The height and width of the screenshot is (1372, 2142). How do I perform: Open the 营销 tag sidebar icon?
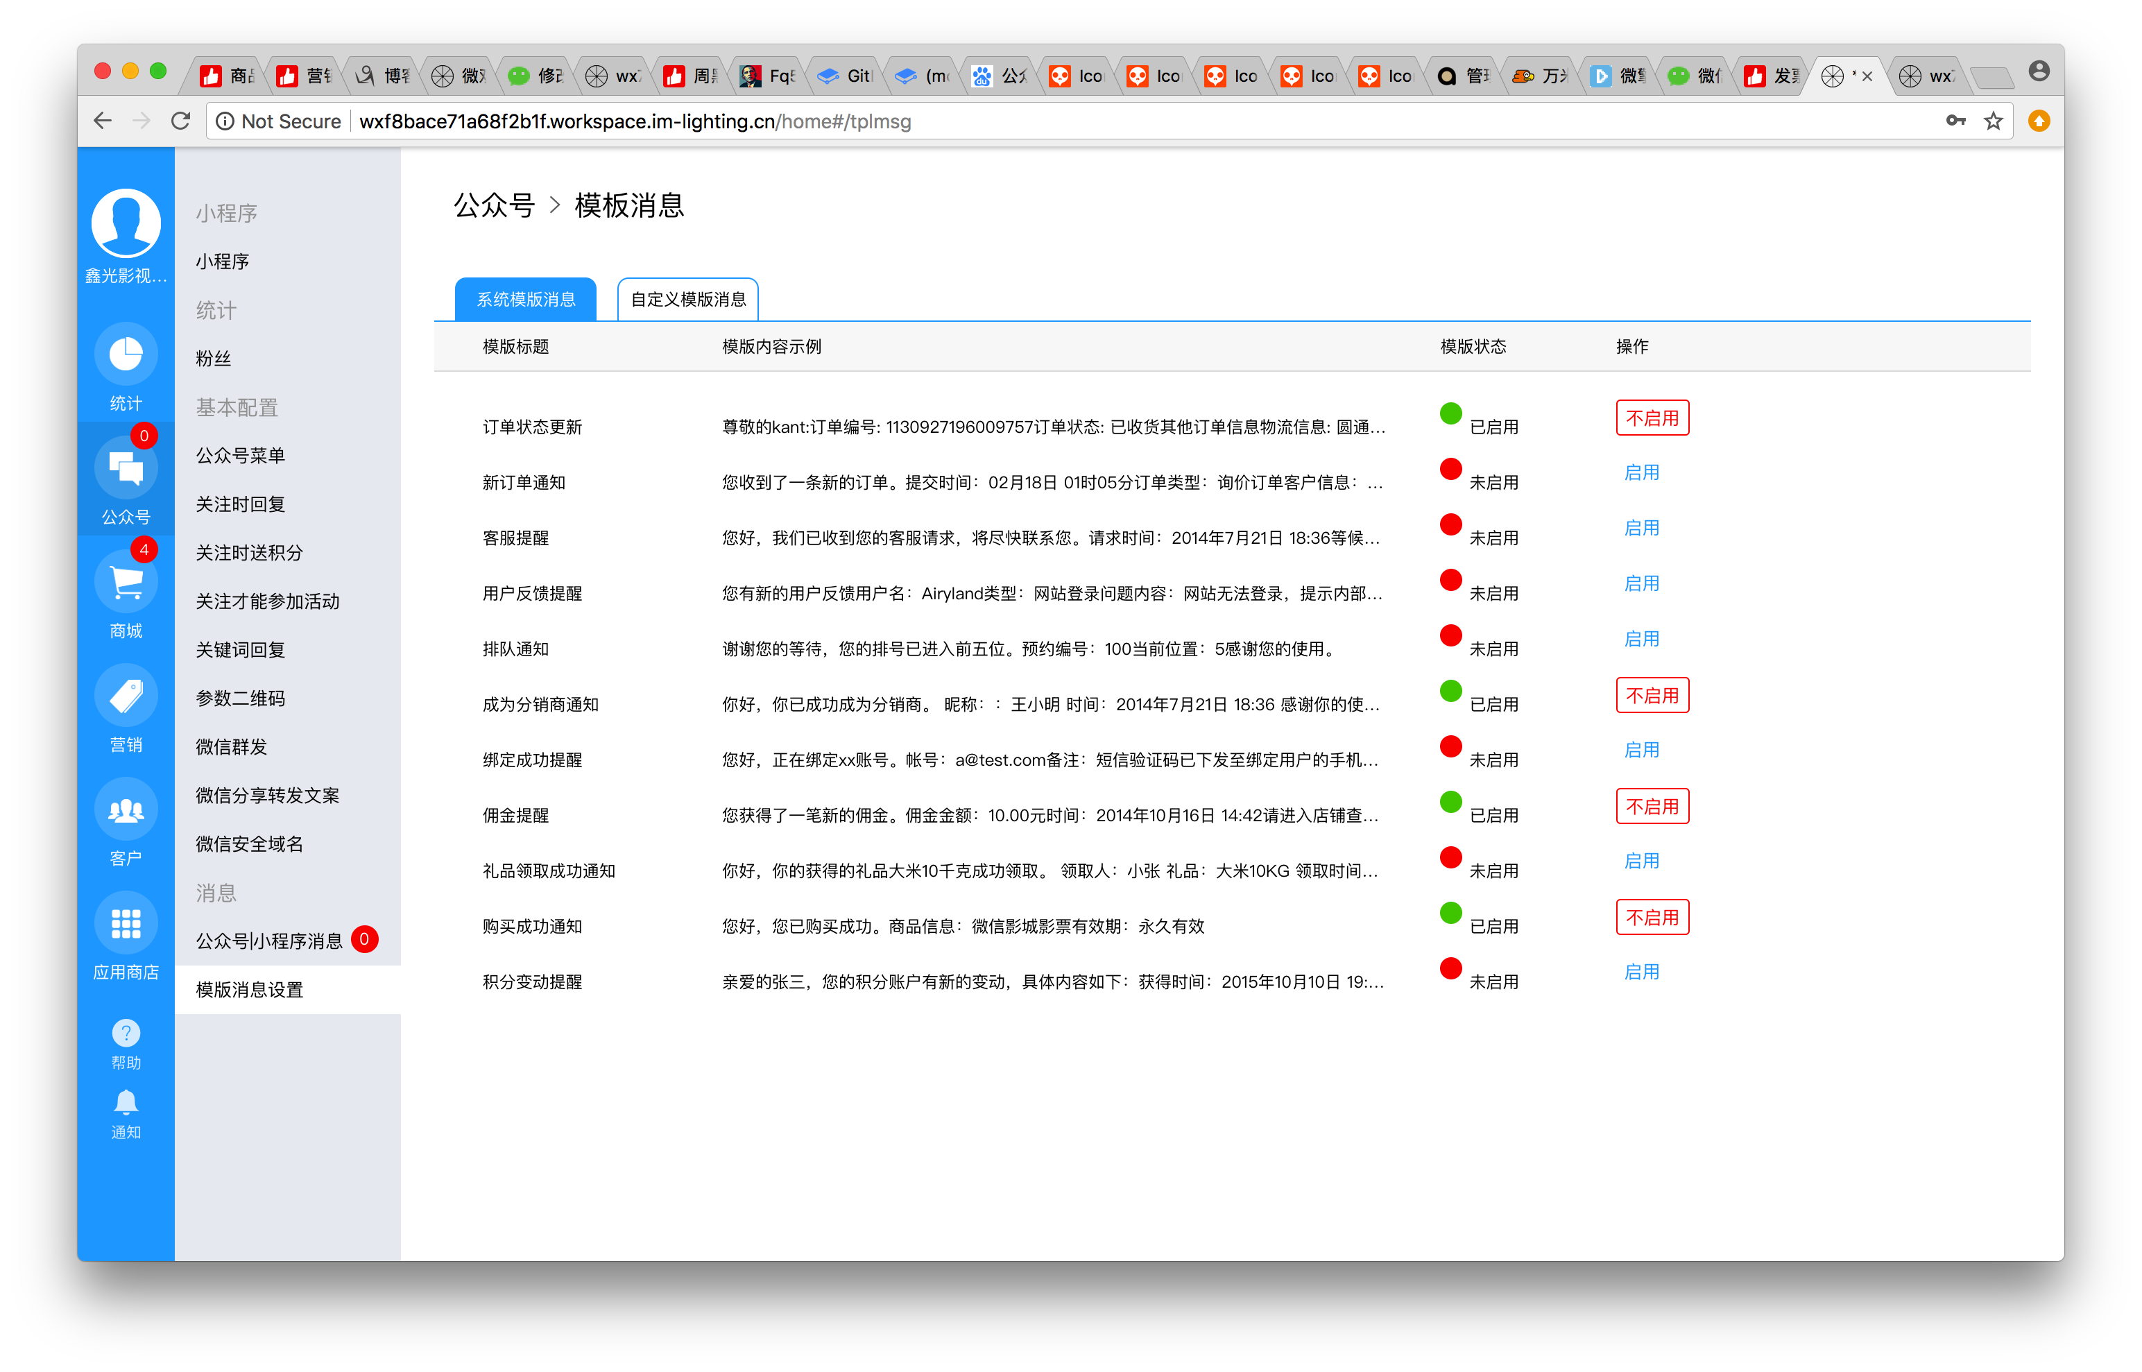[126, 696]
